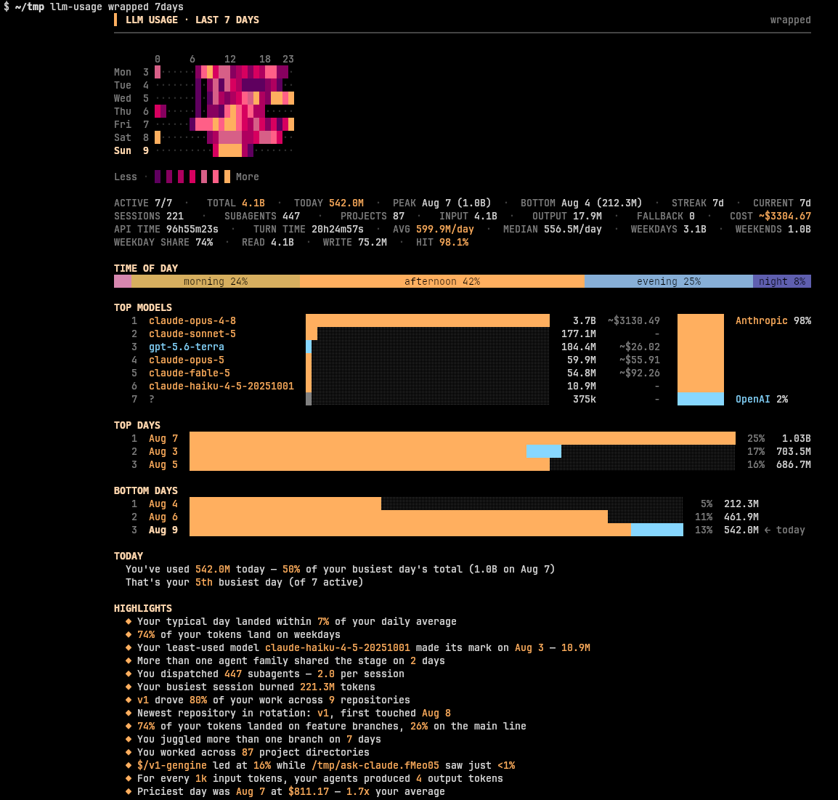Click the "TURN TIME 20h24m57s" stat
838x800 pixels.
tap(309, 229)
